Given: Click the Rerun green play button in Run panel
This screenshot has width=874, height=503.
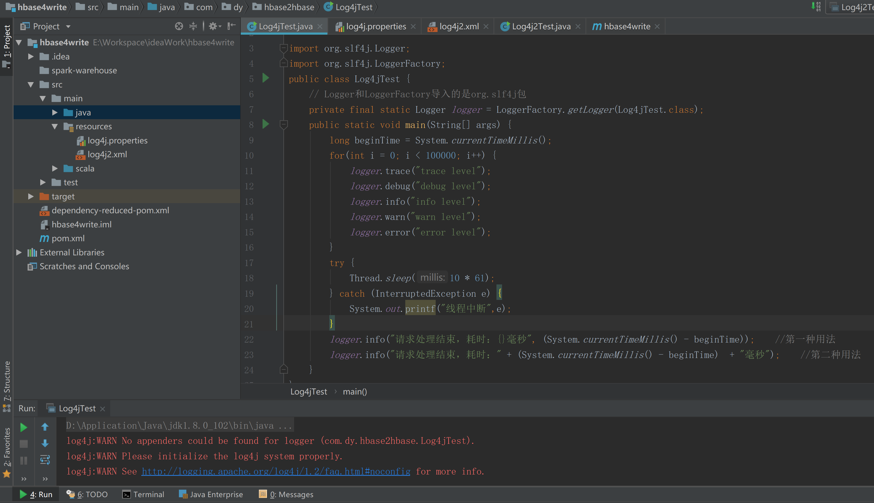Looking at the screenshot, I should click(x=23, y=427).
